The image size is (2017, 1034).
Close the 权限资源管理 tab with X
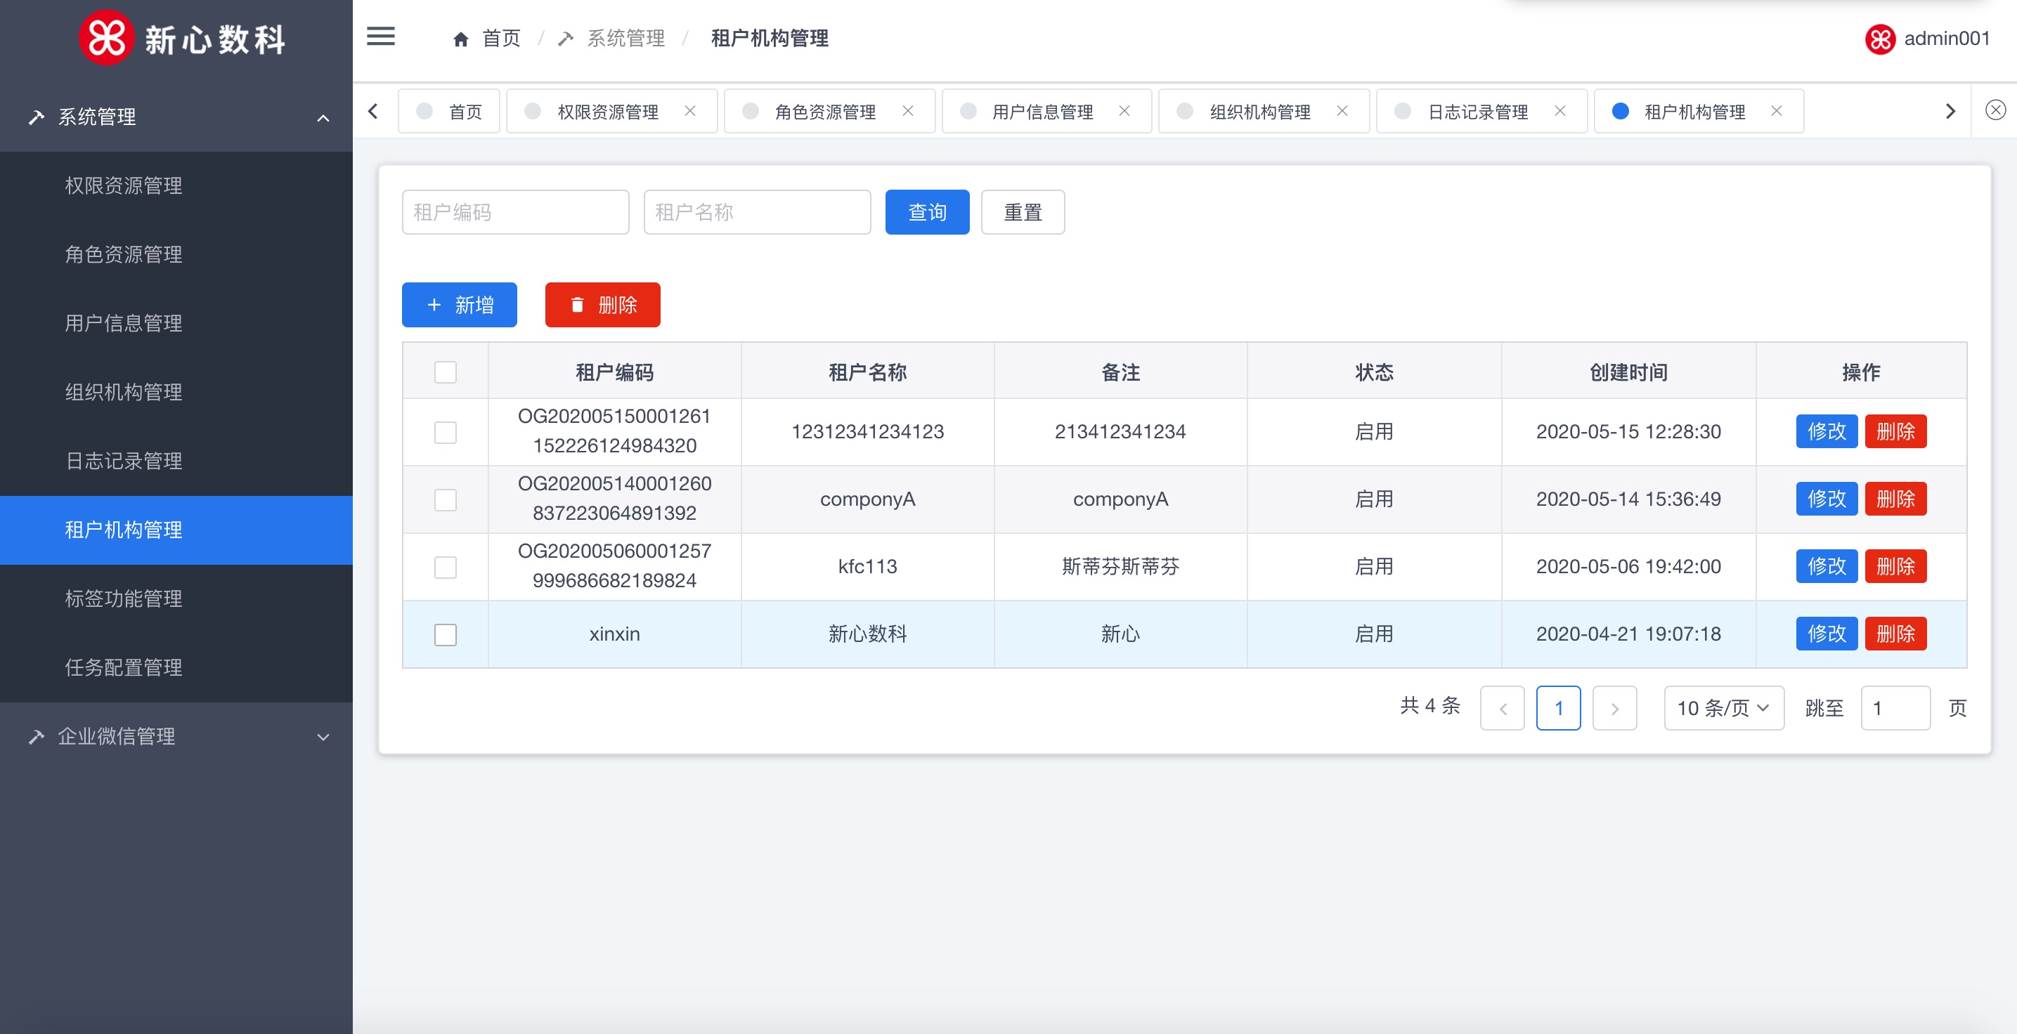coord(690,111)
